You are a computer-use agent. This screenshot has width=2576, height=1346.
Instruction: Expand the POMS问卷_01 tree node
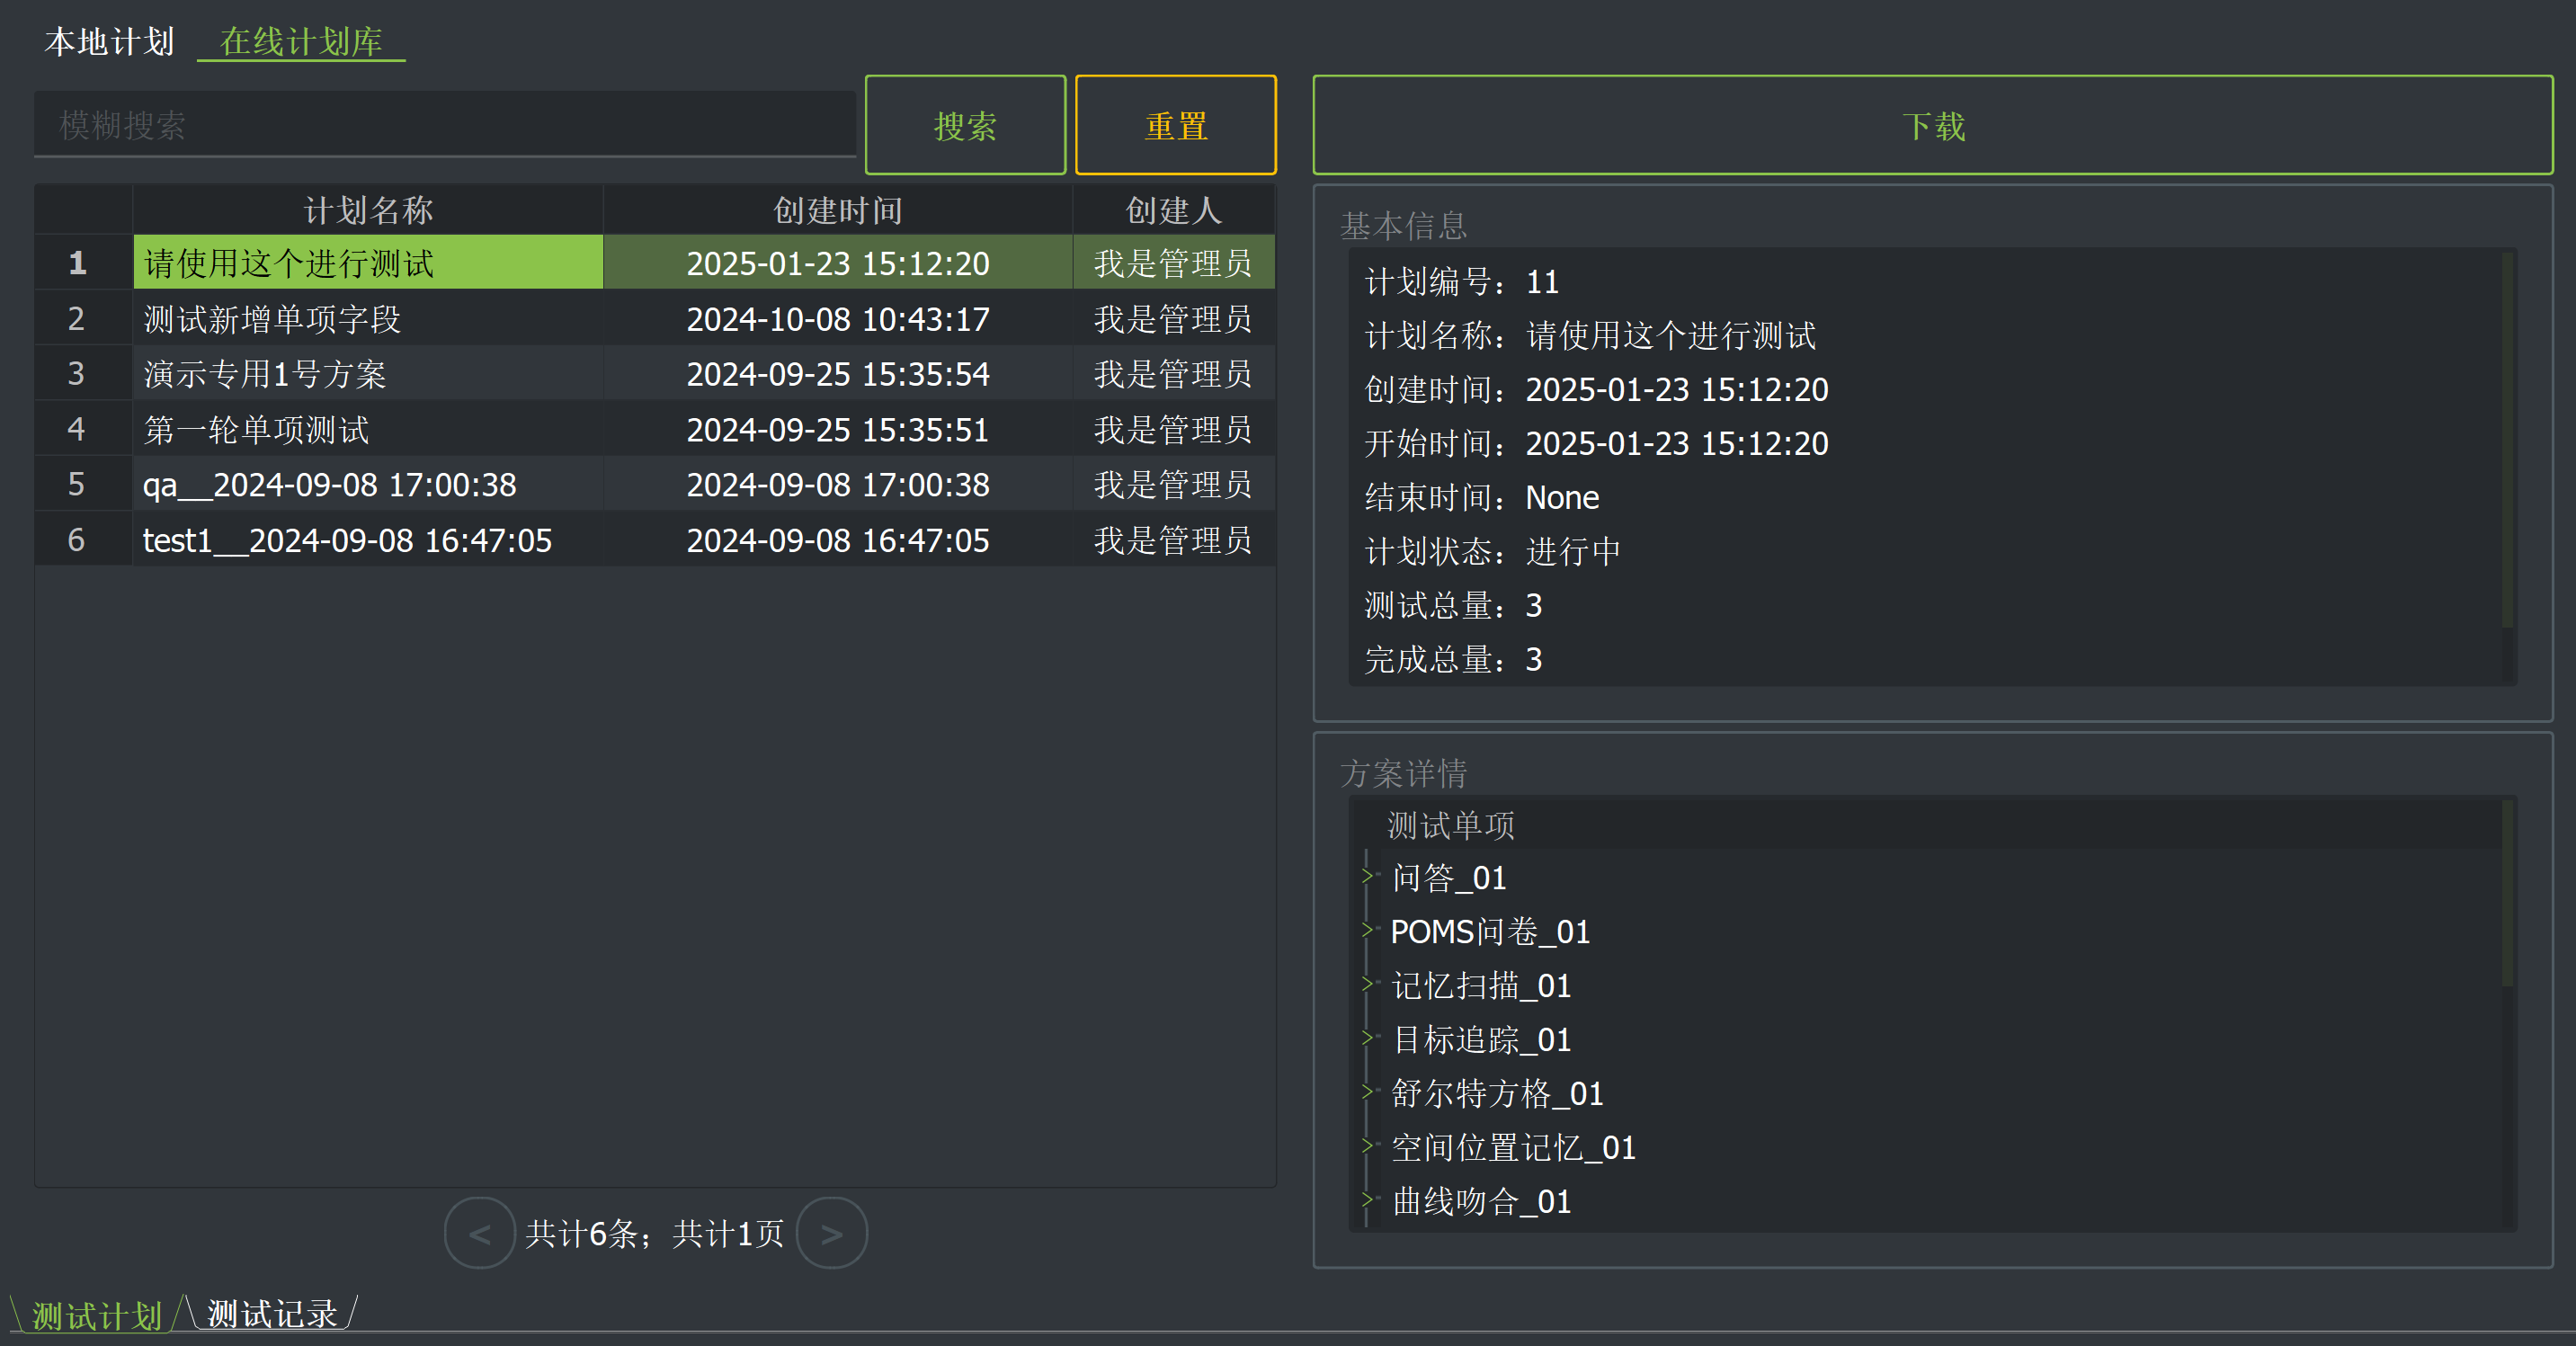[x=1368, y=930]
